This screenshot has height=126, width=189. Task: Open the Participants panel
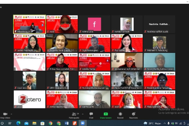pos(74,115)
